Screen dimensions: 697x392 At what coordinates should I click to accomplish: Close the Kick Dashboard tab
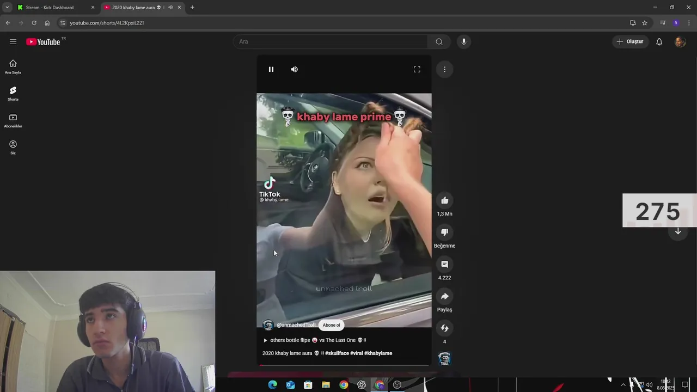coord(93,8)
